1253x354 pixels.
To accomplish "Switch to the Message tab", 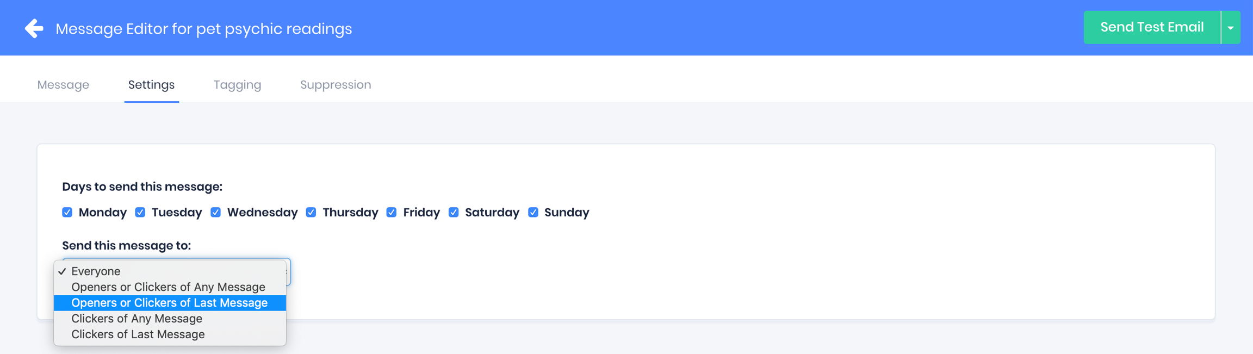I will (x=63, y=85).
